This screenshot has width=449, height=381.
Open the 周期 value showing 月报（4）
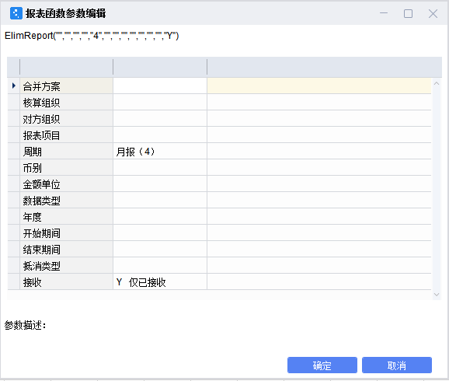coord(160,151)
